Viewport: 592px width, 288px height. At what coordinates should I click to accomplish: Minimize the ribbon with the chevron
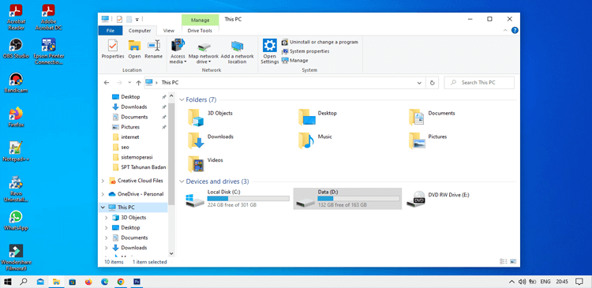tap(506, 30)
